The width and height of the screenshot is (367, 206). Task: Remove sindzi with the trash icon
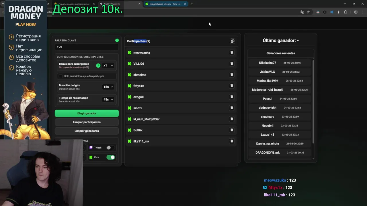(x=232, y=108)
